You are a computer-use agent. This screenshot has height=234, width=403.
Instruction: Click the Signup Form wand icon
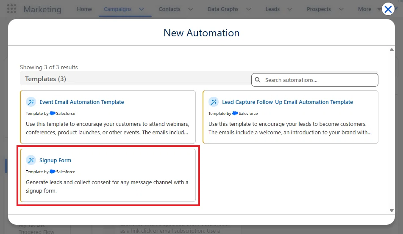click(x=31, y=160)
